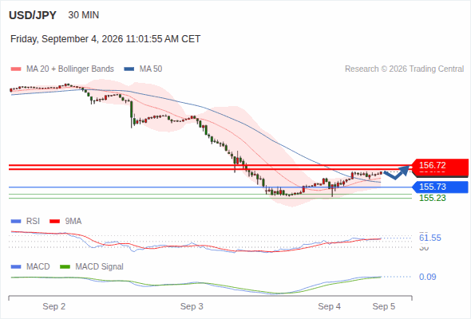Viewport: 471px width, 319px height.
Task: Click the RSI legend blue swatch
Action: 16,222
